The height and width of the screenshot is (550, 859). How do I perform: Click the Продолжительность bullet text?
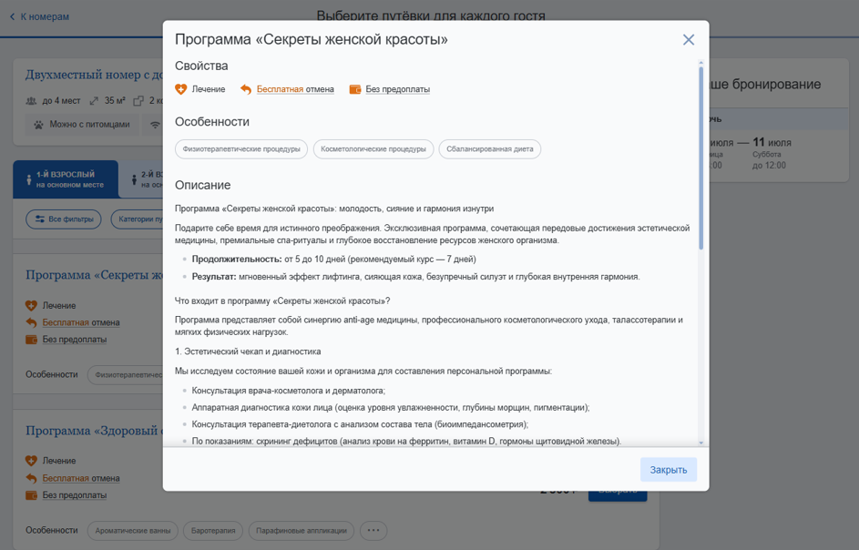[333, 260]
